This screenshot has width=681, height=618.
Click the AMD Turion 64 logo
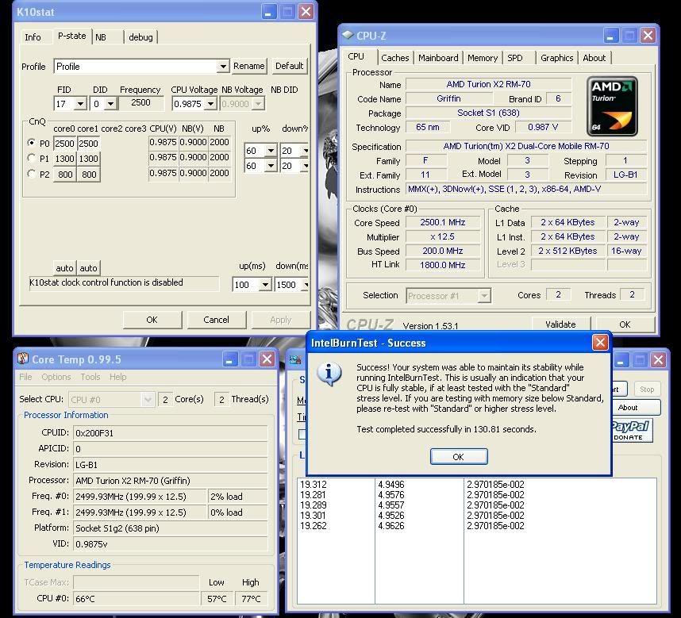(613, 106)
